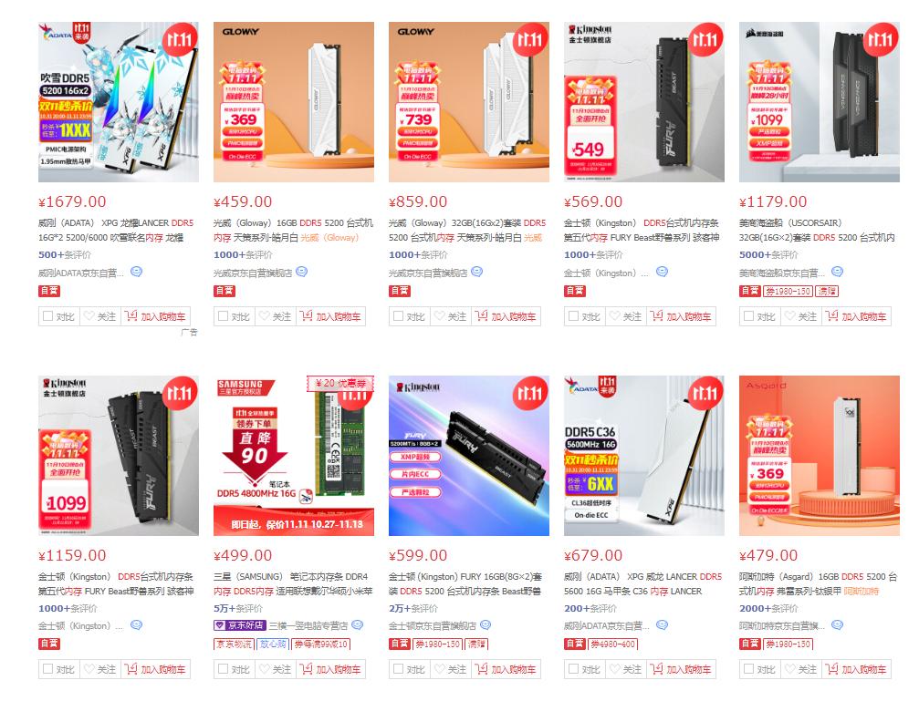Check 对比 box under ¥1179 Corsair memory

(748, 316)
